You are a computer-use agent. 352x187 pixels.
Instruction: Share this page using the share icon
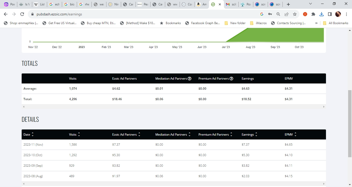click(287, 14)
